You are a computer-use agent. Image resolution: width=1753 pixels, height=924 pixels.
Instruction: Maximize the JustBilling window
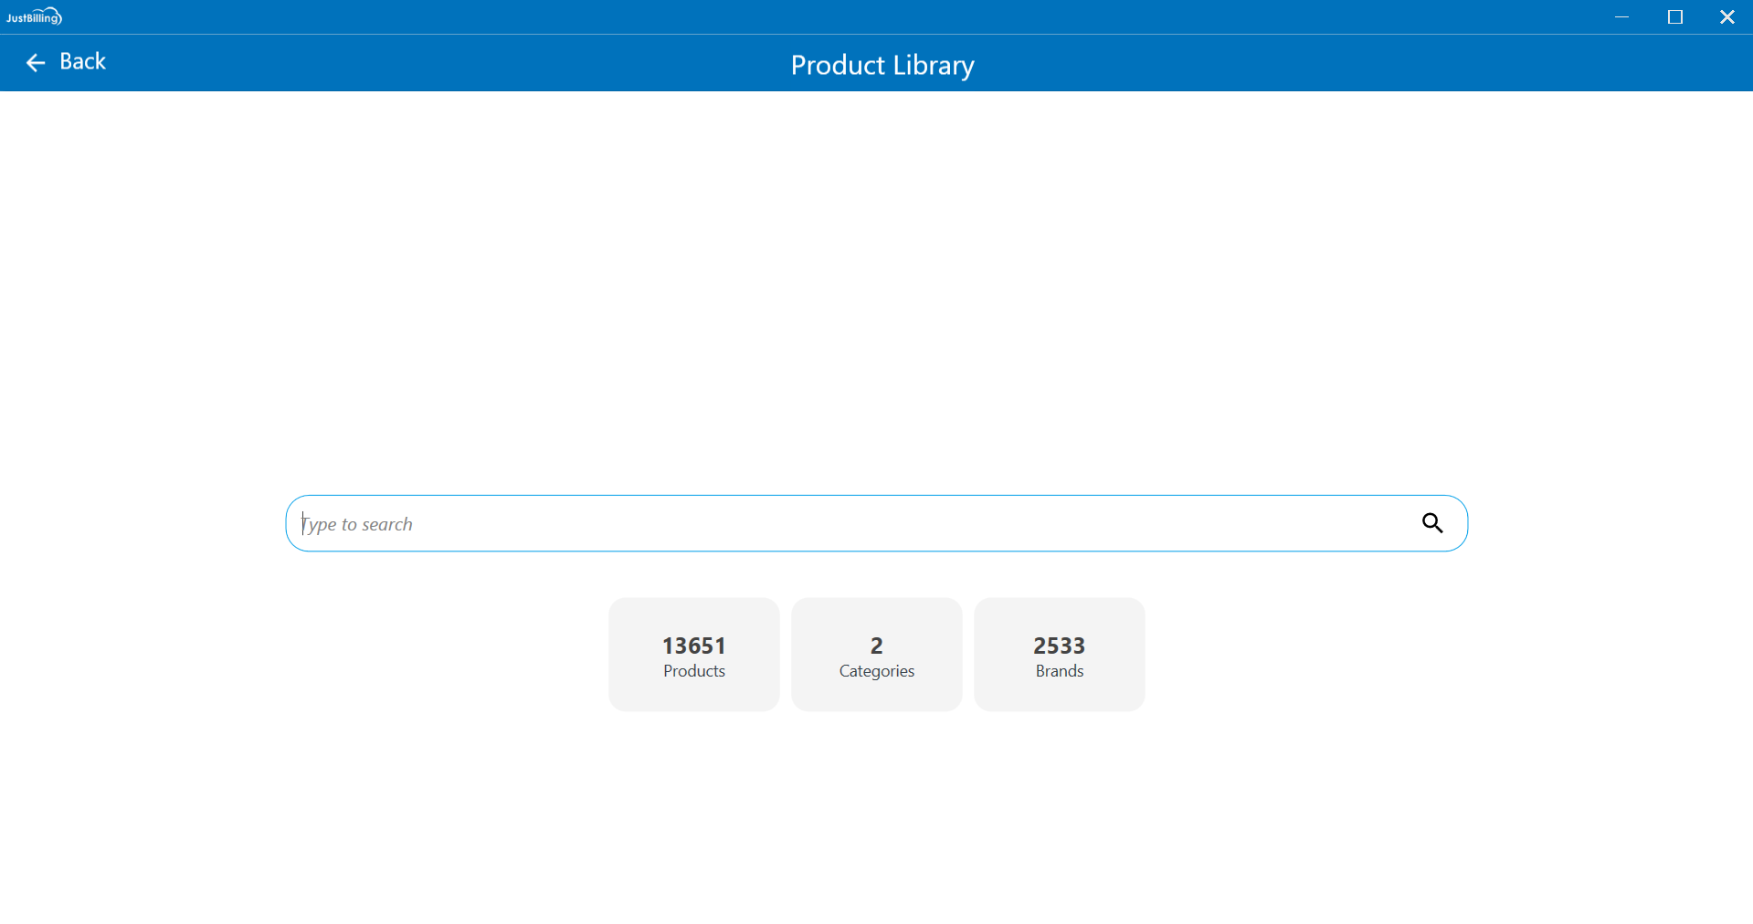point(1674,16)
